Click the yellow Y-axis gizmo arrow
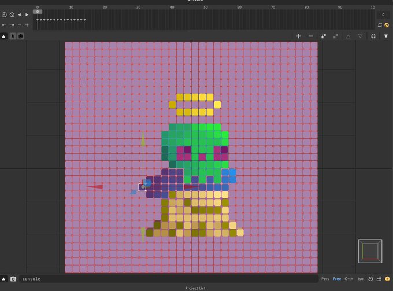The image size is (393, 291). coord(143,138)
